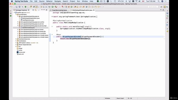Toggle Link with Editor in Package Explorer
This screenshot has width=178, height=100.
point(36,10)
